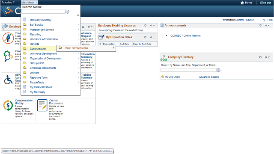Image resolution: width=274 pixels, height=154 pixels.
Task: Click the Search Menu go arrow icon
Action: 67,12
